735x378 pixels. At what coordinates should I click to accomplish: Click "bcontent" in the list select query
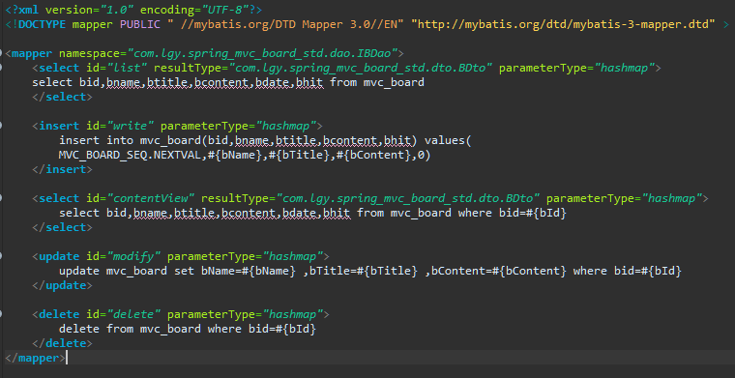point(221,82)
